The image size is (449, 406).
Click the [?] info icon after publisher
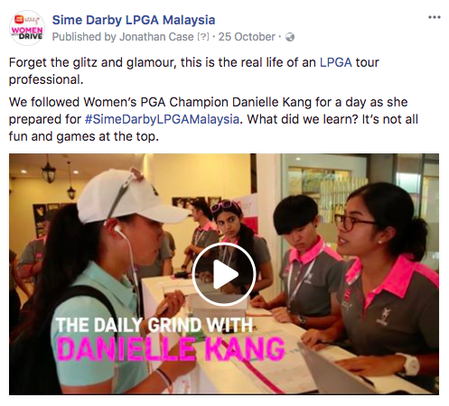coord(203,37)
